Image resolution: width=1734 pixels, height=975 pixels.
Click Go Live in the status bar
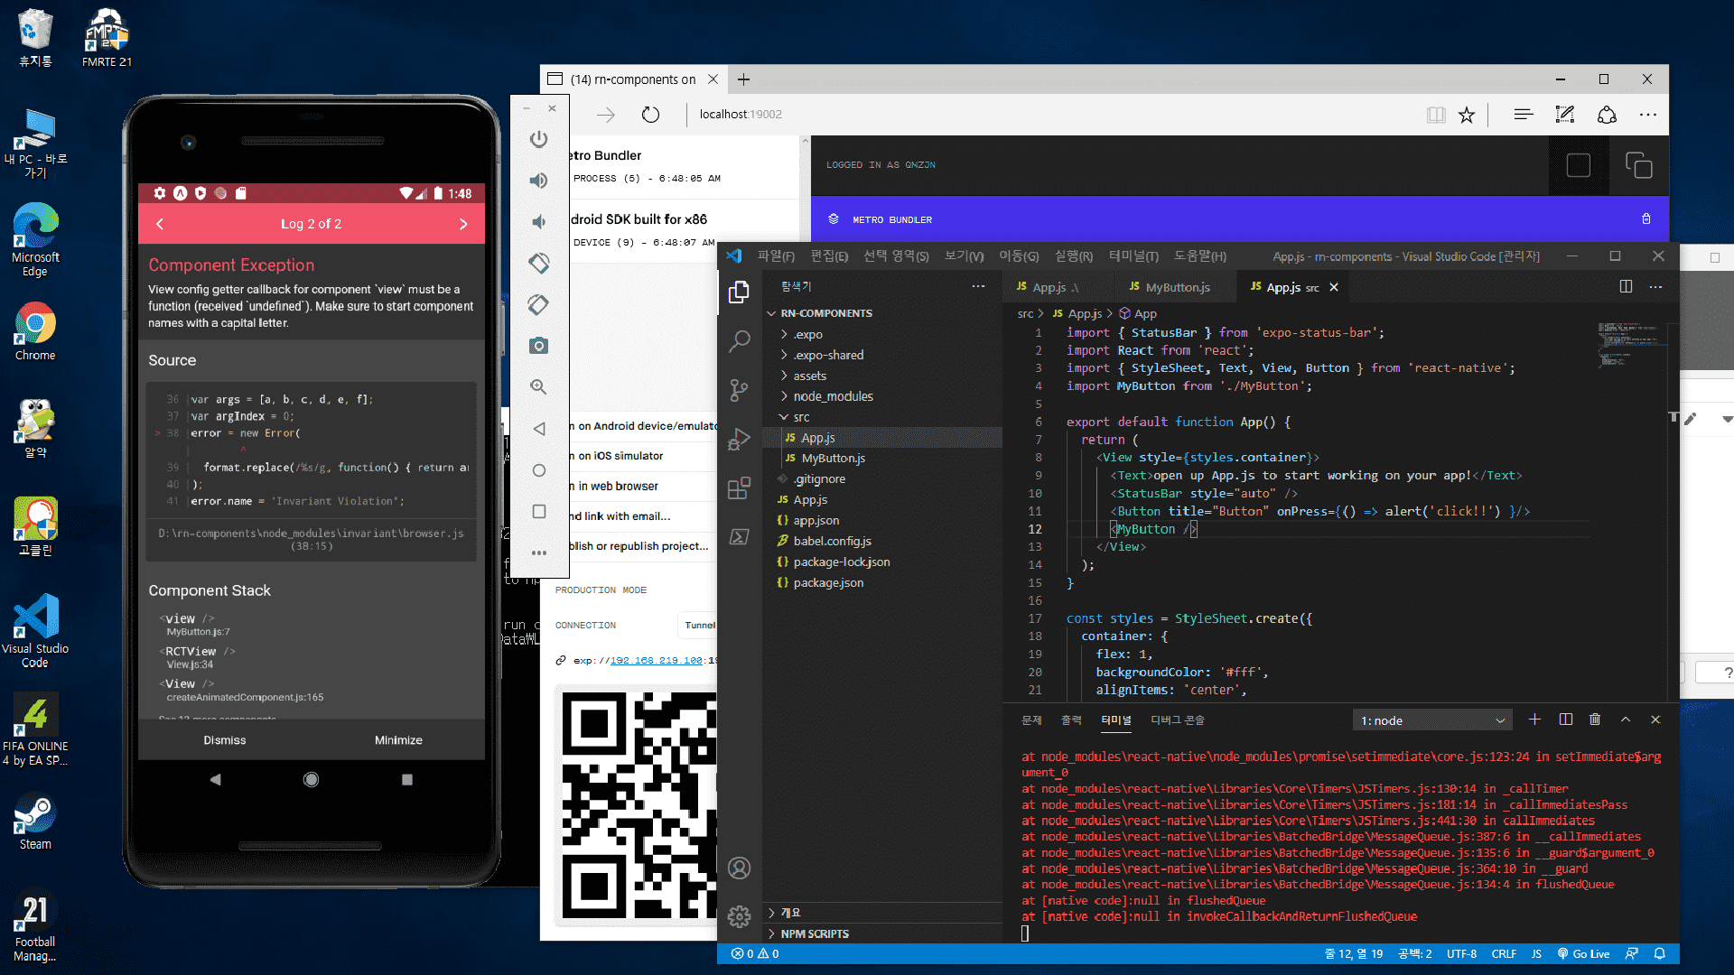[1584, 953]
